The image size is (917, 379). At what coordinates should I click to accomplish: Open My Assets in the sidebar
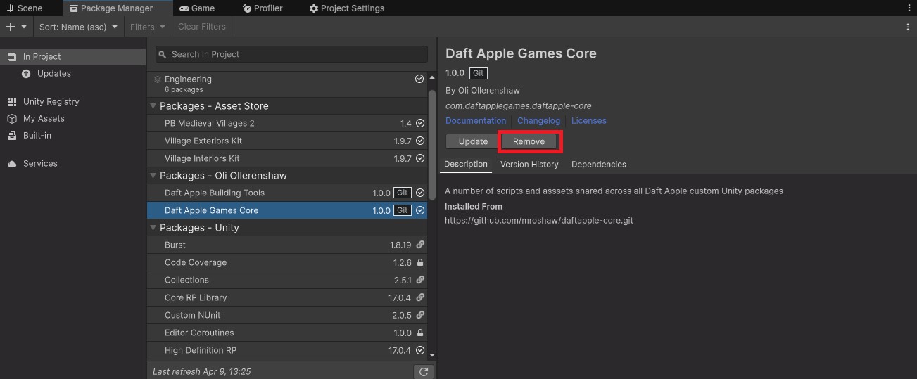(x=72, y=118)
